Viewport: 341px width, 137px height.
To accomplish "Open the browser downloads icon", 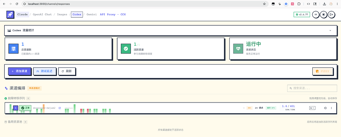I will click(324, 4).
